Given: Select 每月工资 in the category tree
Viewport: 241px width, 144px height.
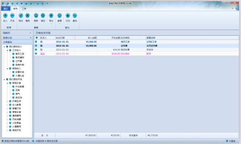Looking at the screenshot, I should pyautogui.click(x=20, y=54).
